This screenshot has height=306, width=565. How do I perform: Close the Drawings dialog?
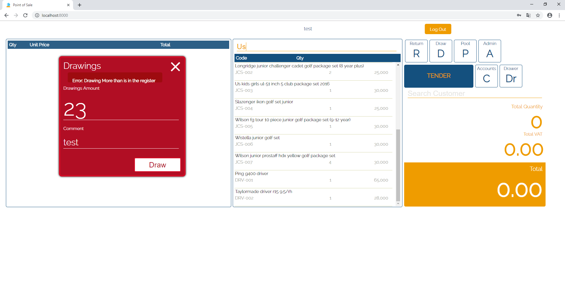[x=175, y=67]
